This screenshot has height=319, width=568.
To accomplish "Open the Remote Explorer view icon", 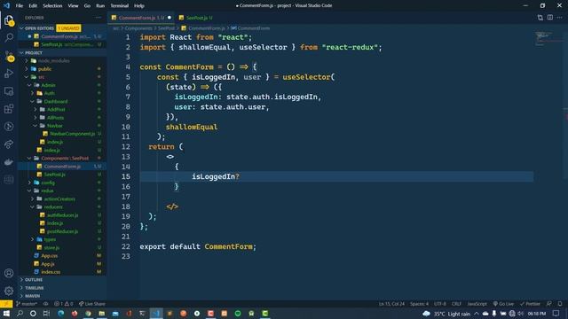I will pyautogui.click(x=9, y=91).
